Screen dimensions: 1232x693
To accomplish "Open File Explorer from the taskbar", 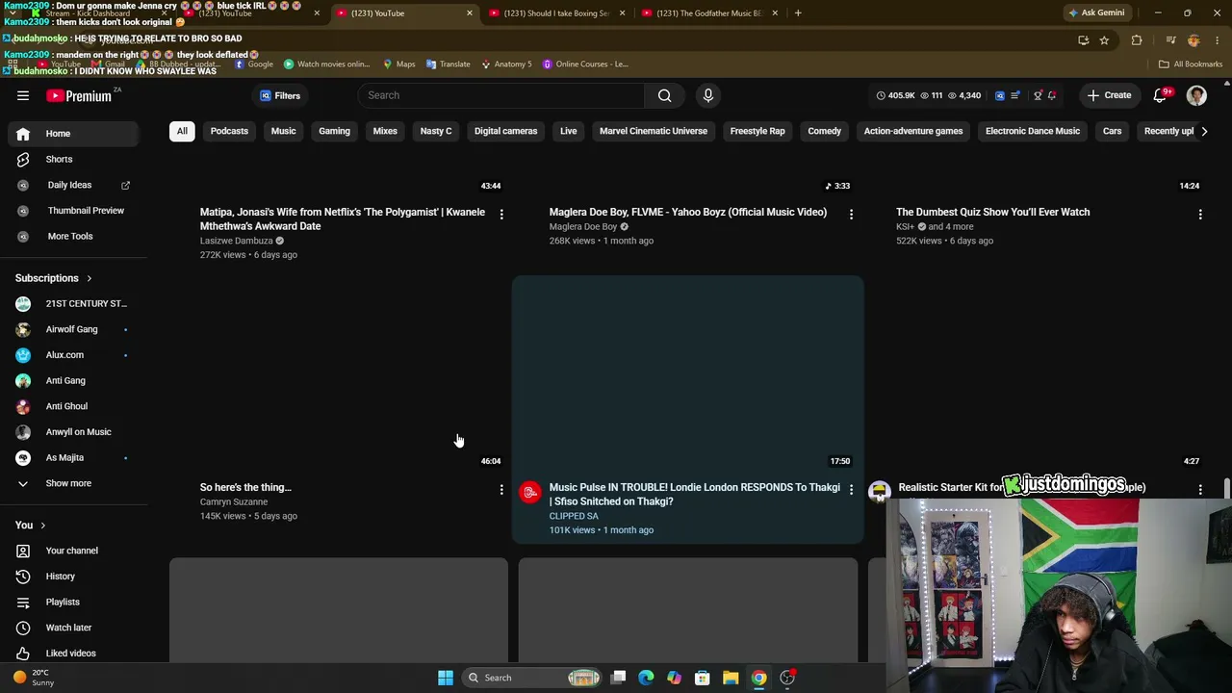I will (x=731, y=678).
